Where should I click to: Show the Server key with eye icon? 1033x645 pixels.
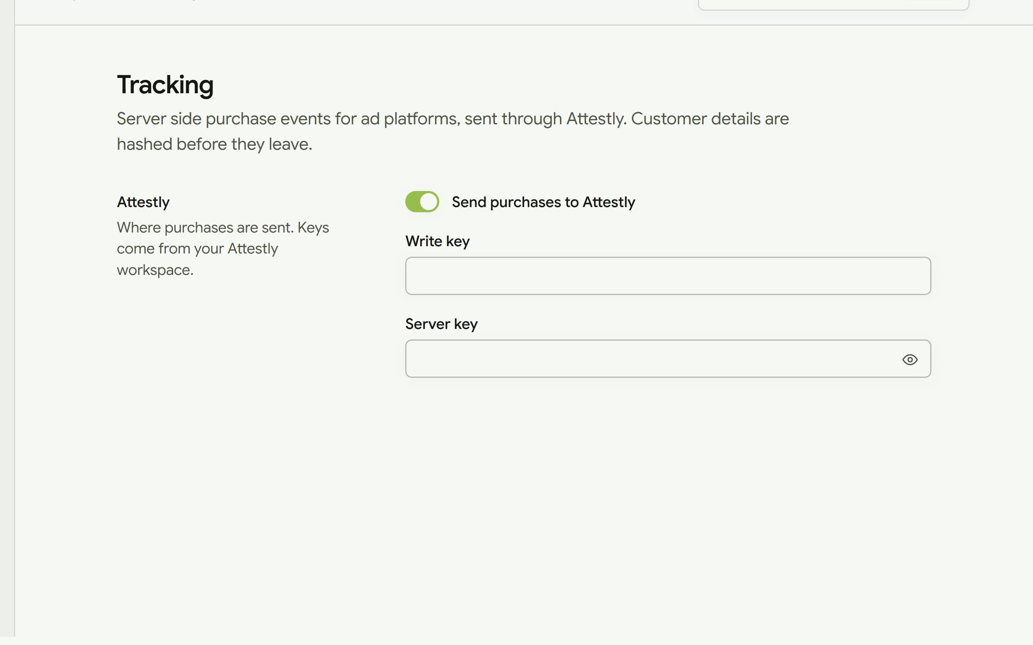pyautogui.click(x=910, y=360)
